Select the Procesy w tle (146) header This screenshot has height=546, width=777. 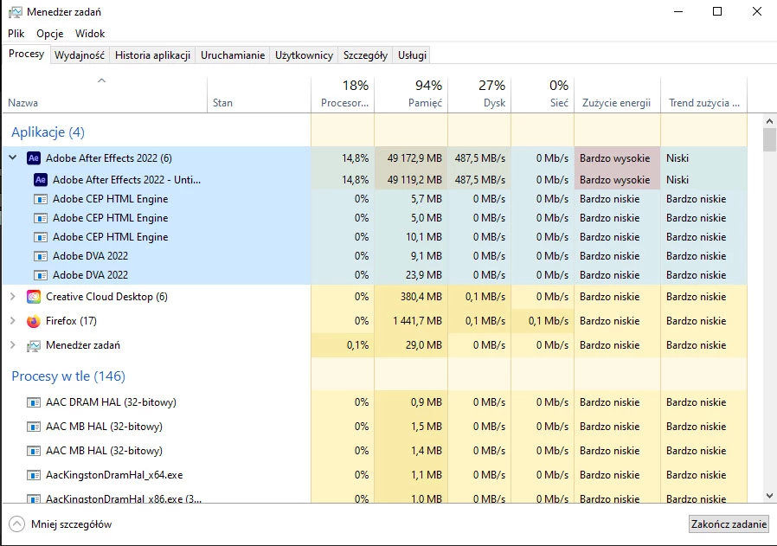(68, 376)
